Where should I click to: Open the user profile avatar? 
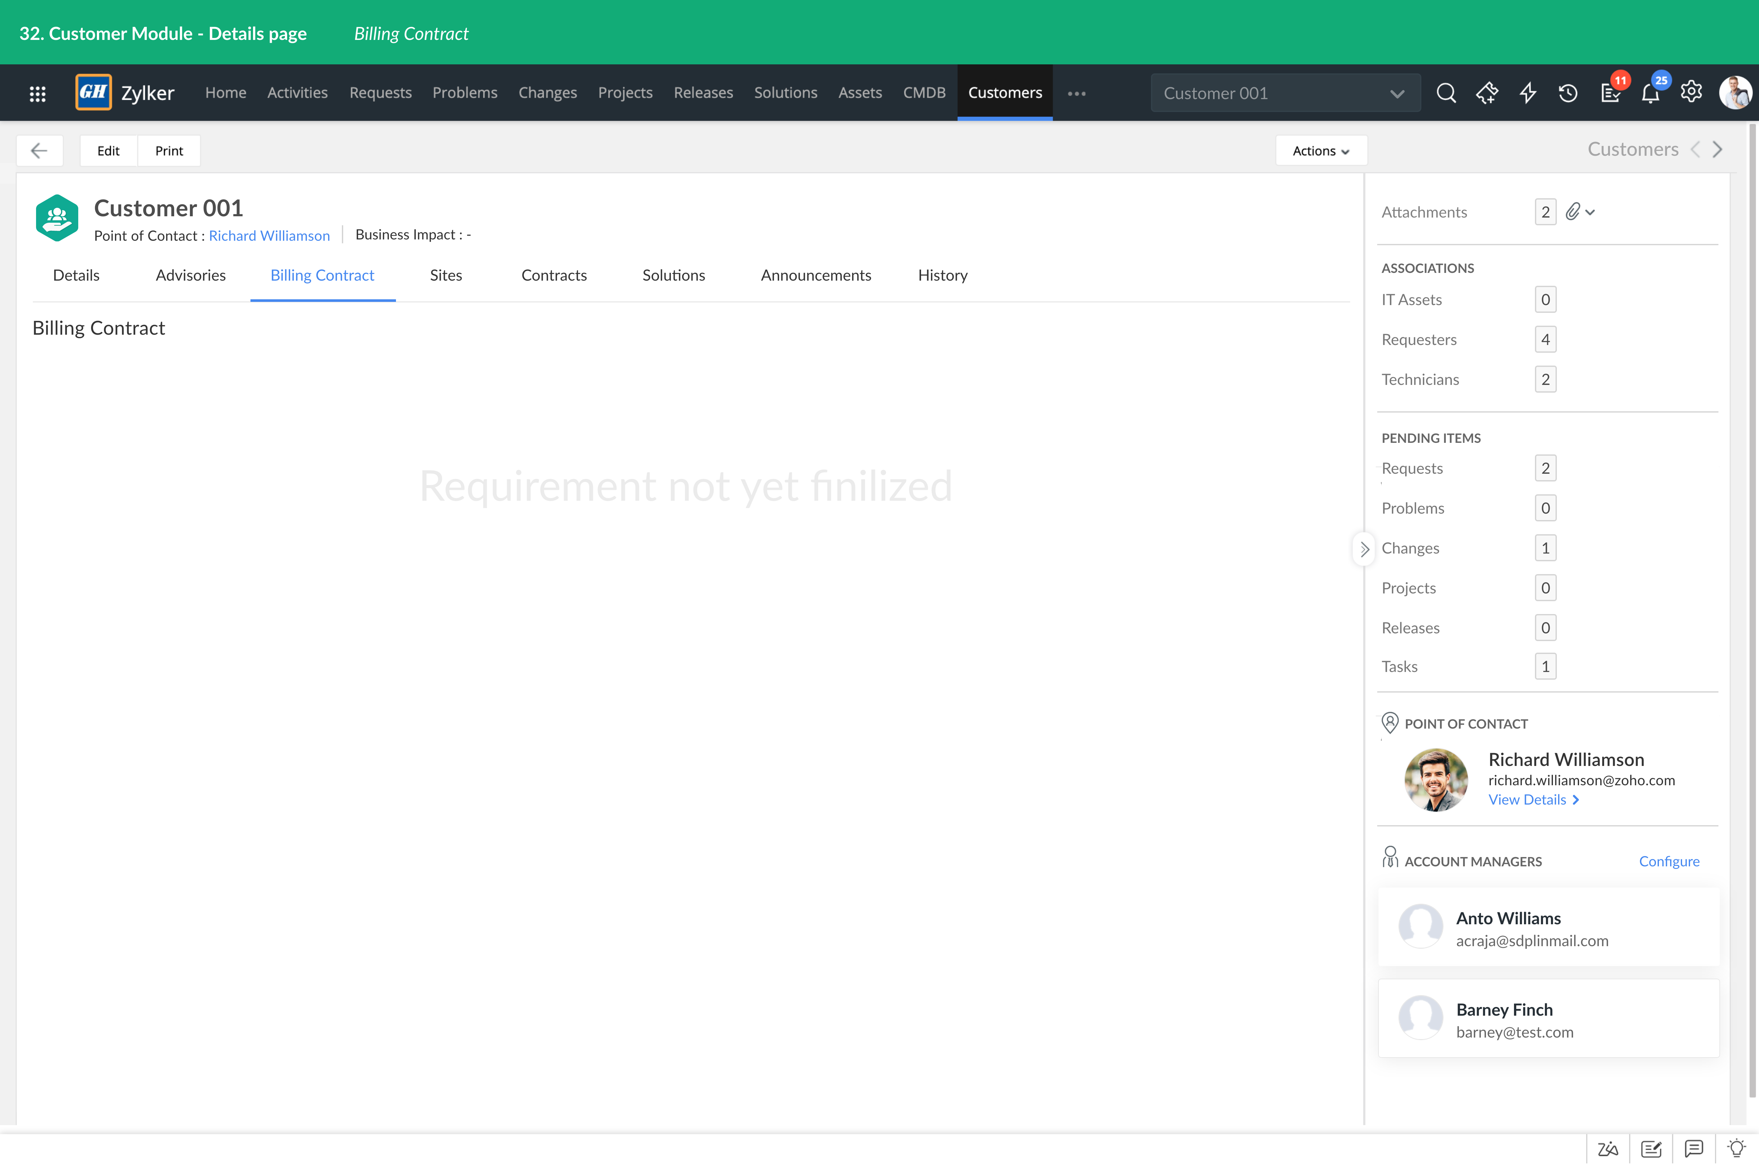point(1736,93)
